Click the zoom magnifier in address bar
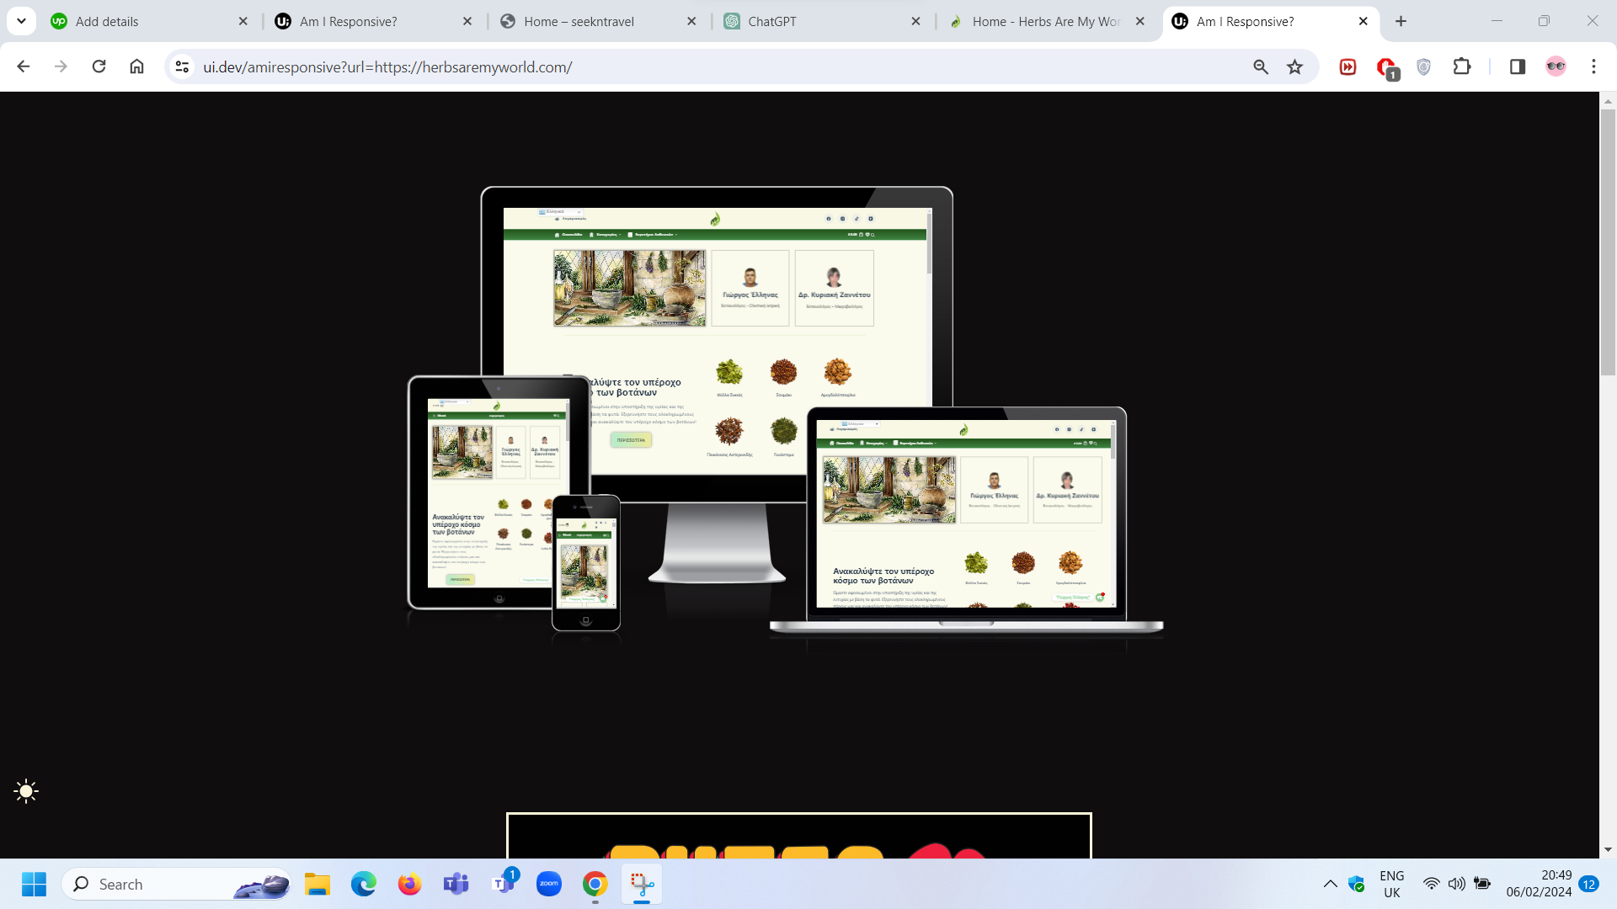The image size is (1617, 909). [1261, 67]
